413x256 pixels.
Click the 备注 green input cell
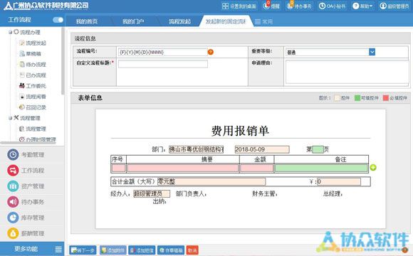coord(321,168)
